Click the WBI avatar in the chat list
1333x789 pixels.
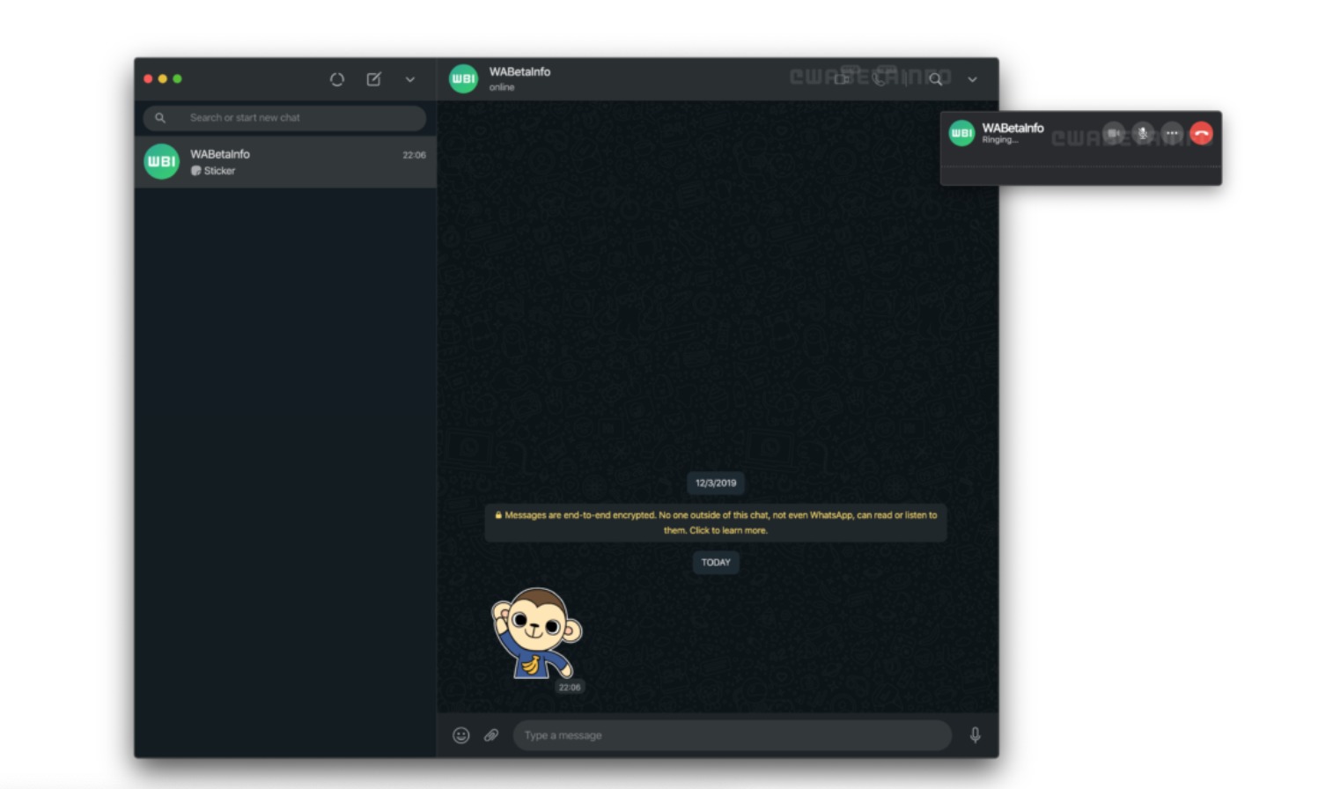pyautogui.click(x=161, y=162)
